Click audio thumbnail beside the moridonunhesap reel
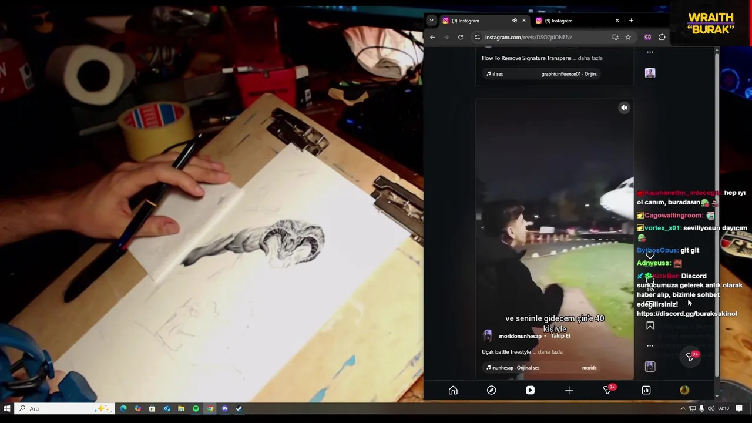 pos(650,367)
